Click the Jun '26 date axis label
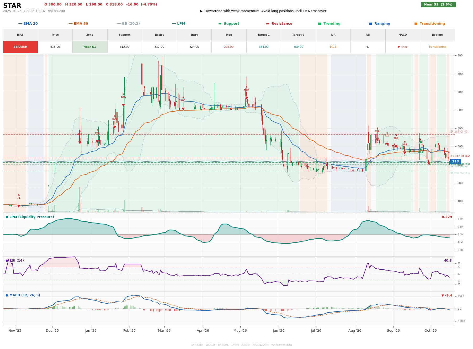This screenshot has height=349, width=473. tap(279, 331)
